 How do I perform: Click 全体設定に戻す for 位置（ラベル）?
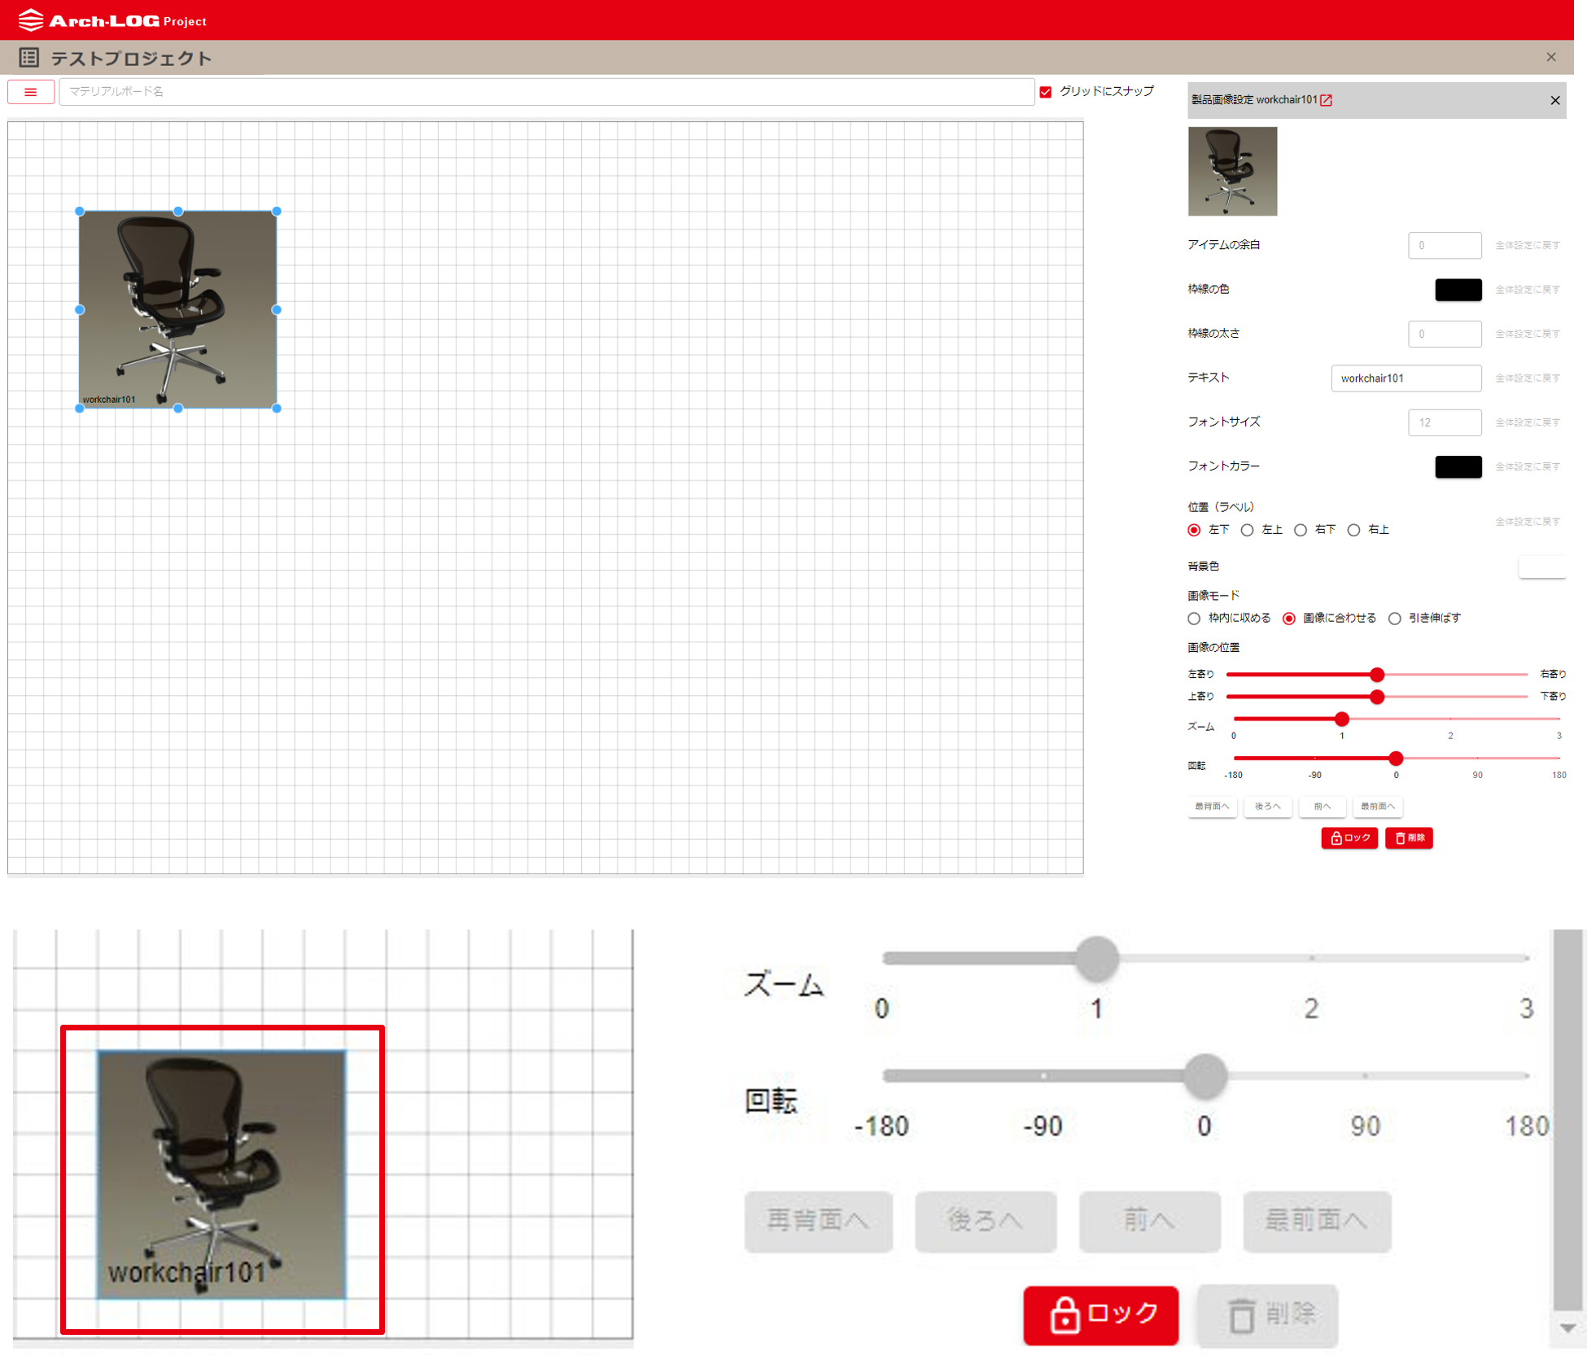(1528, 522)
